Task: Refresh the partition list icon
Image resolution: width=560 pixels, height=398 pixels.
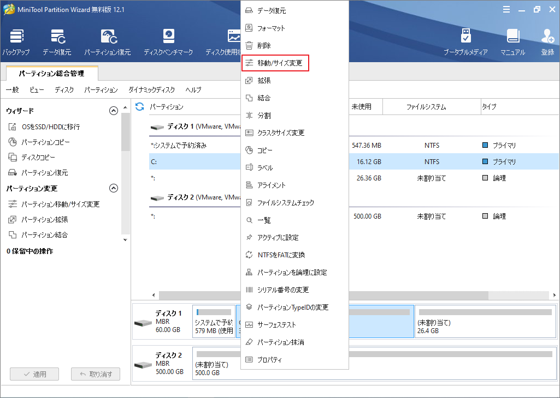Action: [x=140, y=106]
